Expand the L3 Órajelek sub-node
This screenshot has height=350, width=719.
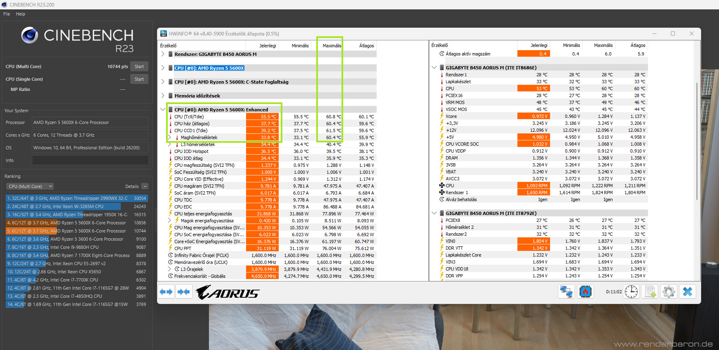[x=169, y=269]
